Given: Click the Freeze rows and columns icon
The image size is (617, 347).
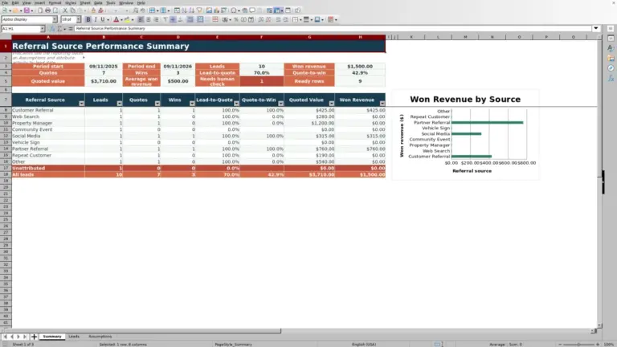Looking at the screenshot, I should (277, 10).
